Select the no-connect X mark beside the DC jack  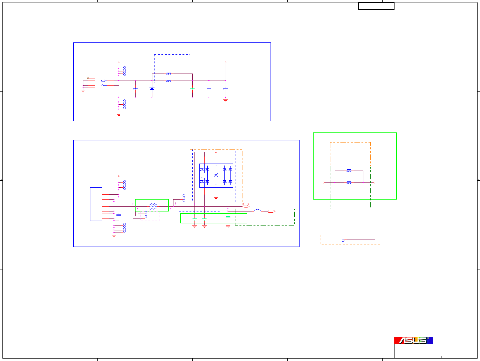(x=88, y=78)
